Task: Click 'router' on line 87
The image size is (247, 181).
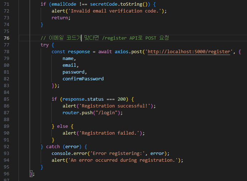Action: click(71, 113)
